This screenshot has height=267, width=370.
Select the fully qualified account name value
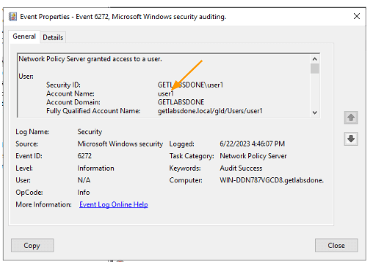tap(210, 111)
